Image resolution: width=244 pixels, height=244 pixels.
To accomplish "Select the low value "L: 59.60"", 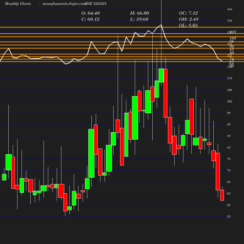I will (x=139, y=19).
